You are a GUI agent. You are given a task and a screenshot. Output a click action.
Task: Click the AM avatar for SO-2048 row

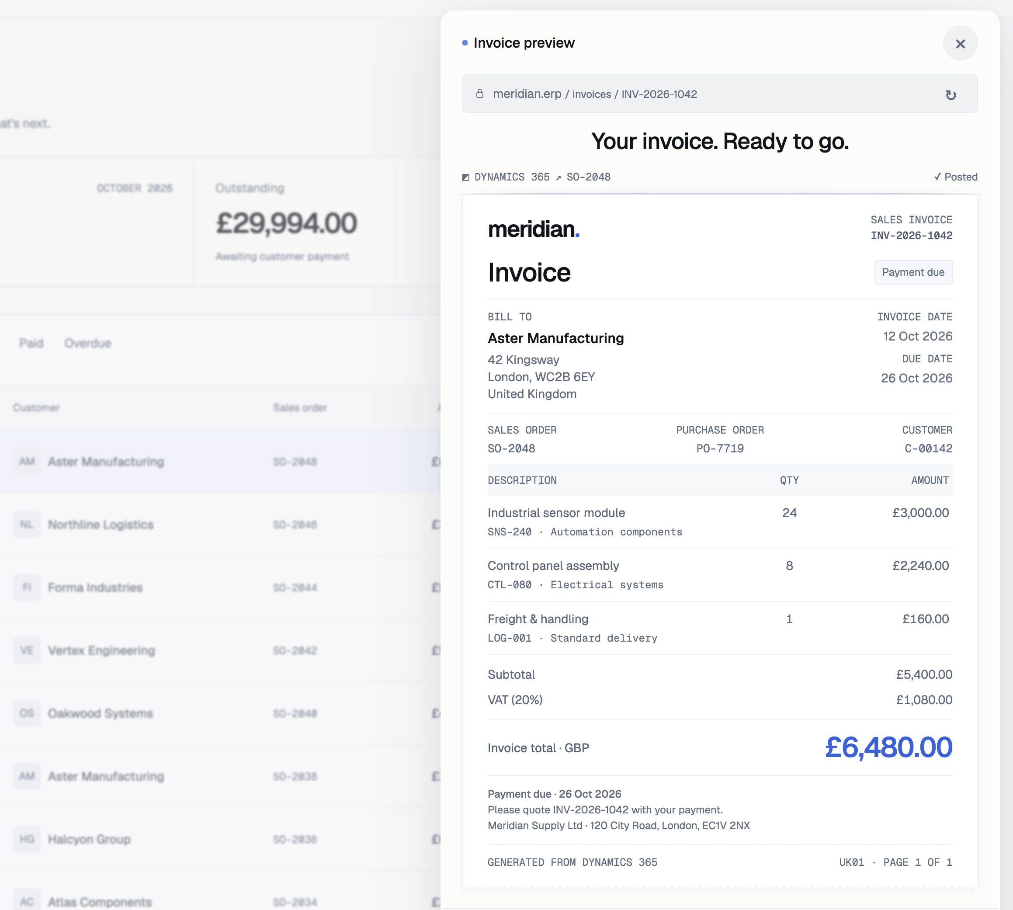pos(27,462)
